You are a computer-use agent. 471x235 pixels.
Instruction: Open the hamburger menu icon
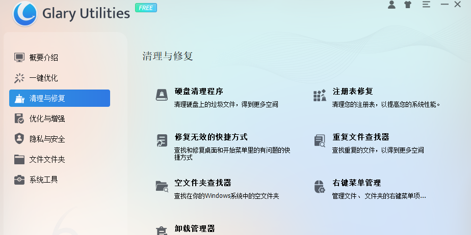(426, 4)
